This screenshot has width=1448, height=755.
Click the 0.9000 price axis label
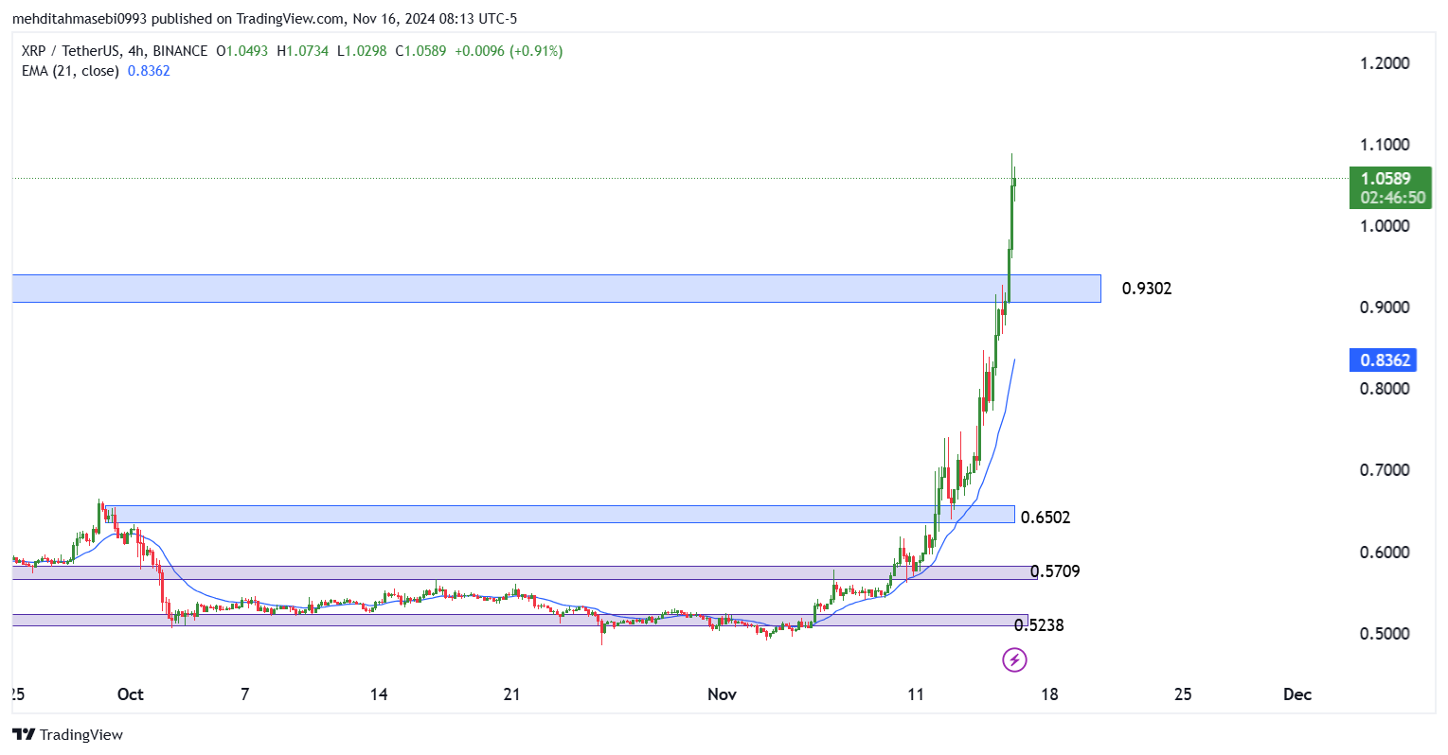[1385, 307]
